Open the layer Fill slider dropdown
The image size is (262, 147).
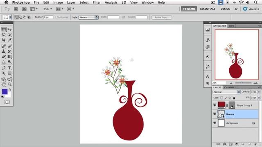pyautogui.click(x=259, y=98)
